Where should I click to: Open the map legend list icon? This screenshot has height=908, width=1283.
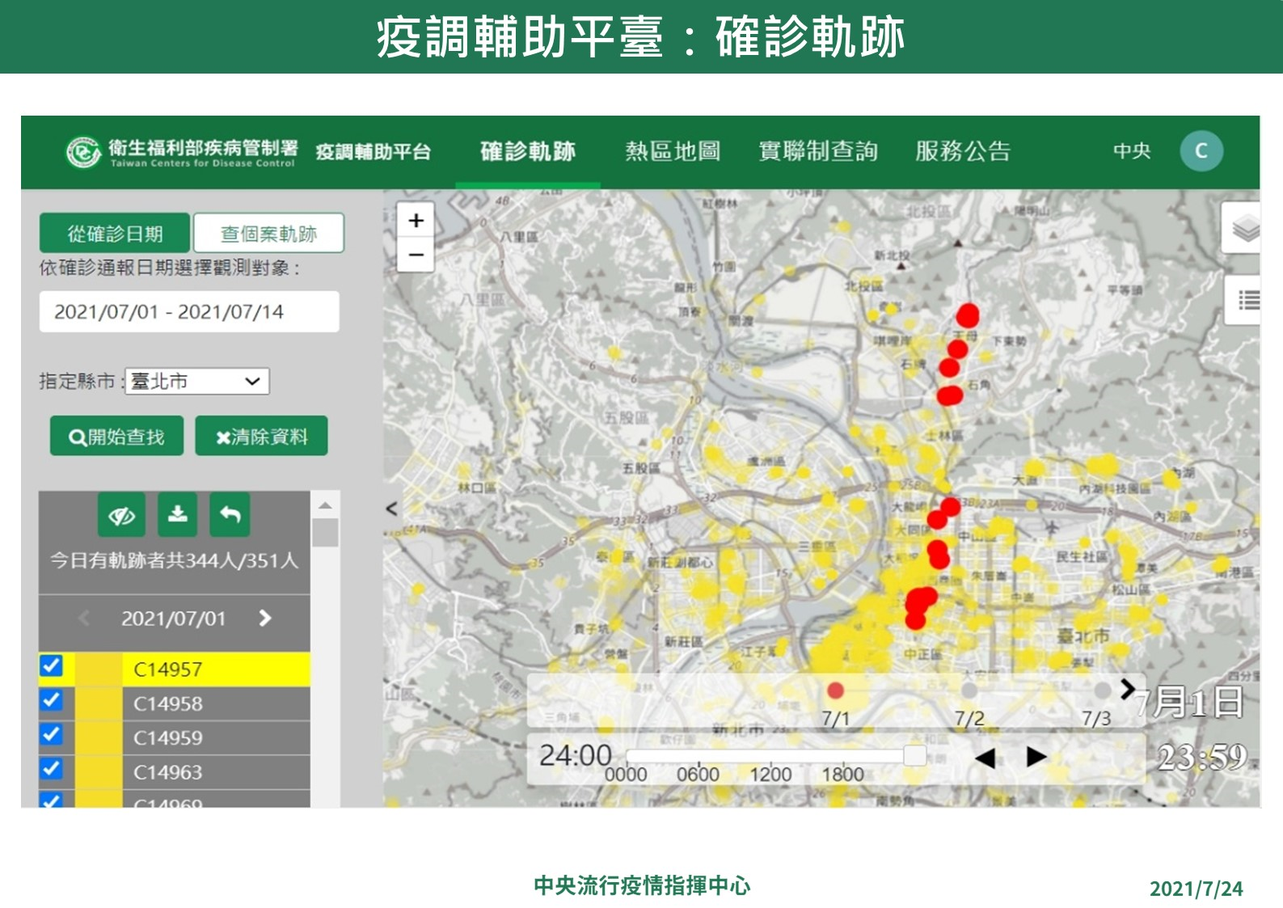click(x=1247, y=301)
